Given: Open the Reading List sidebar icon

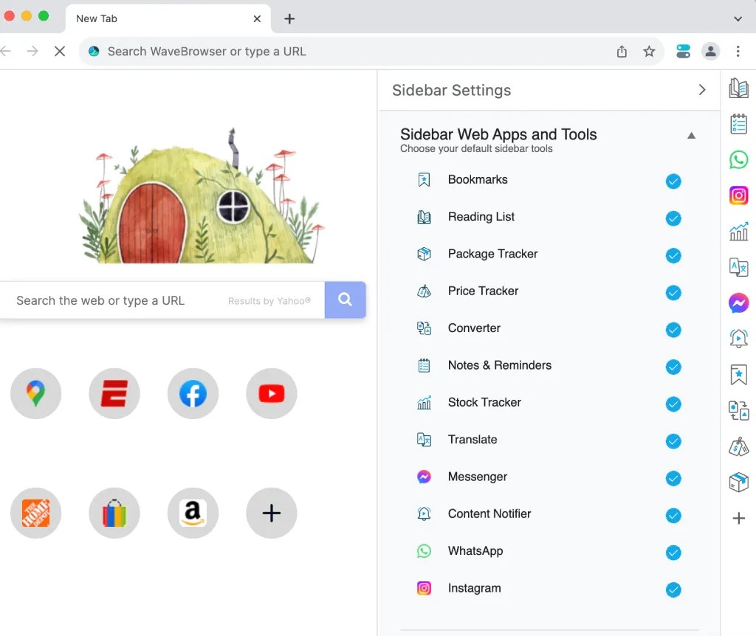Looking at the screenshot, I should pyautogui.click(x=738, y=86).
